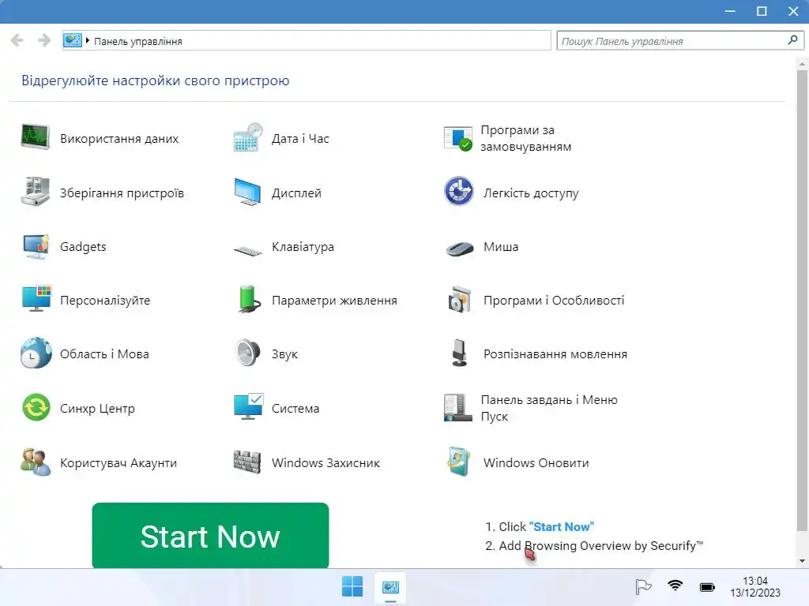This screenshot has height=606, width=809.
Task: Select the Програми і Особливості label
Action: [x=554, y=301]
